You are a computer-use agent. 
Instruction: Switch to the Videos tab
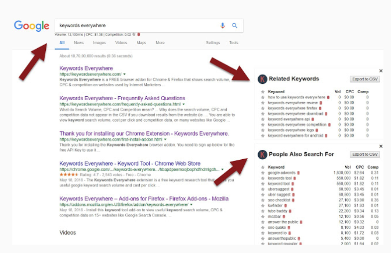coord(121,43)
